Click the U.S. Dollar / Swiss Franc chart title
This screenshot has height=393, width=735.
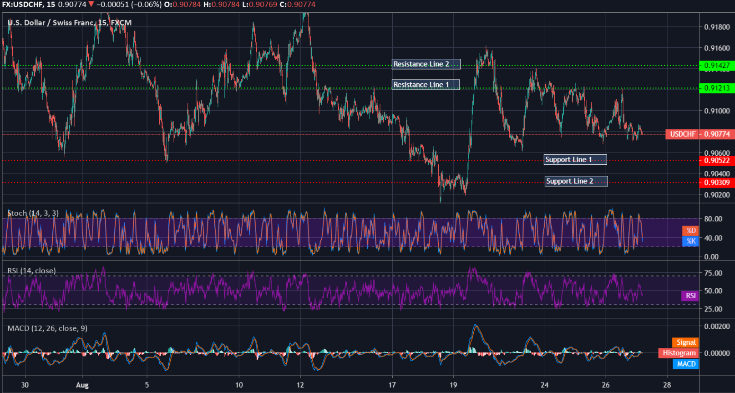(69, 23)
